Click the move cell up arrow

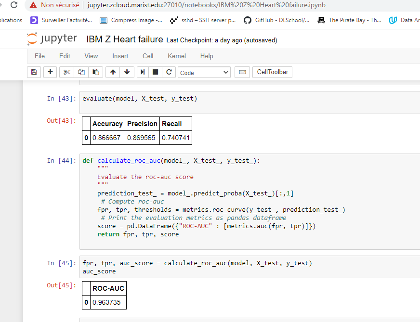point(113,72)
